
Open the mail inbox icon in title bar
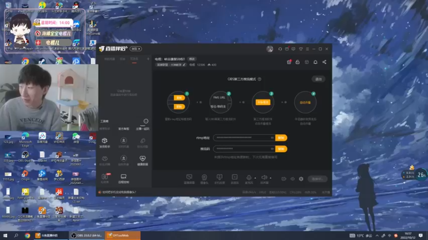[287, 49]
